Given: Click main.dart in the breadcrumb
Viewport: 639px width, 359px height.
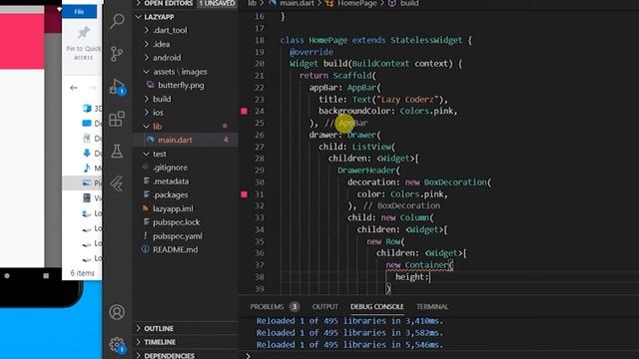Looking at the screenshot, I should coord(298,3).
